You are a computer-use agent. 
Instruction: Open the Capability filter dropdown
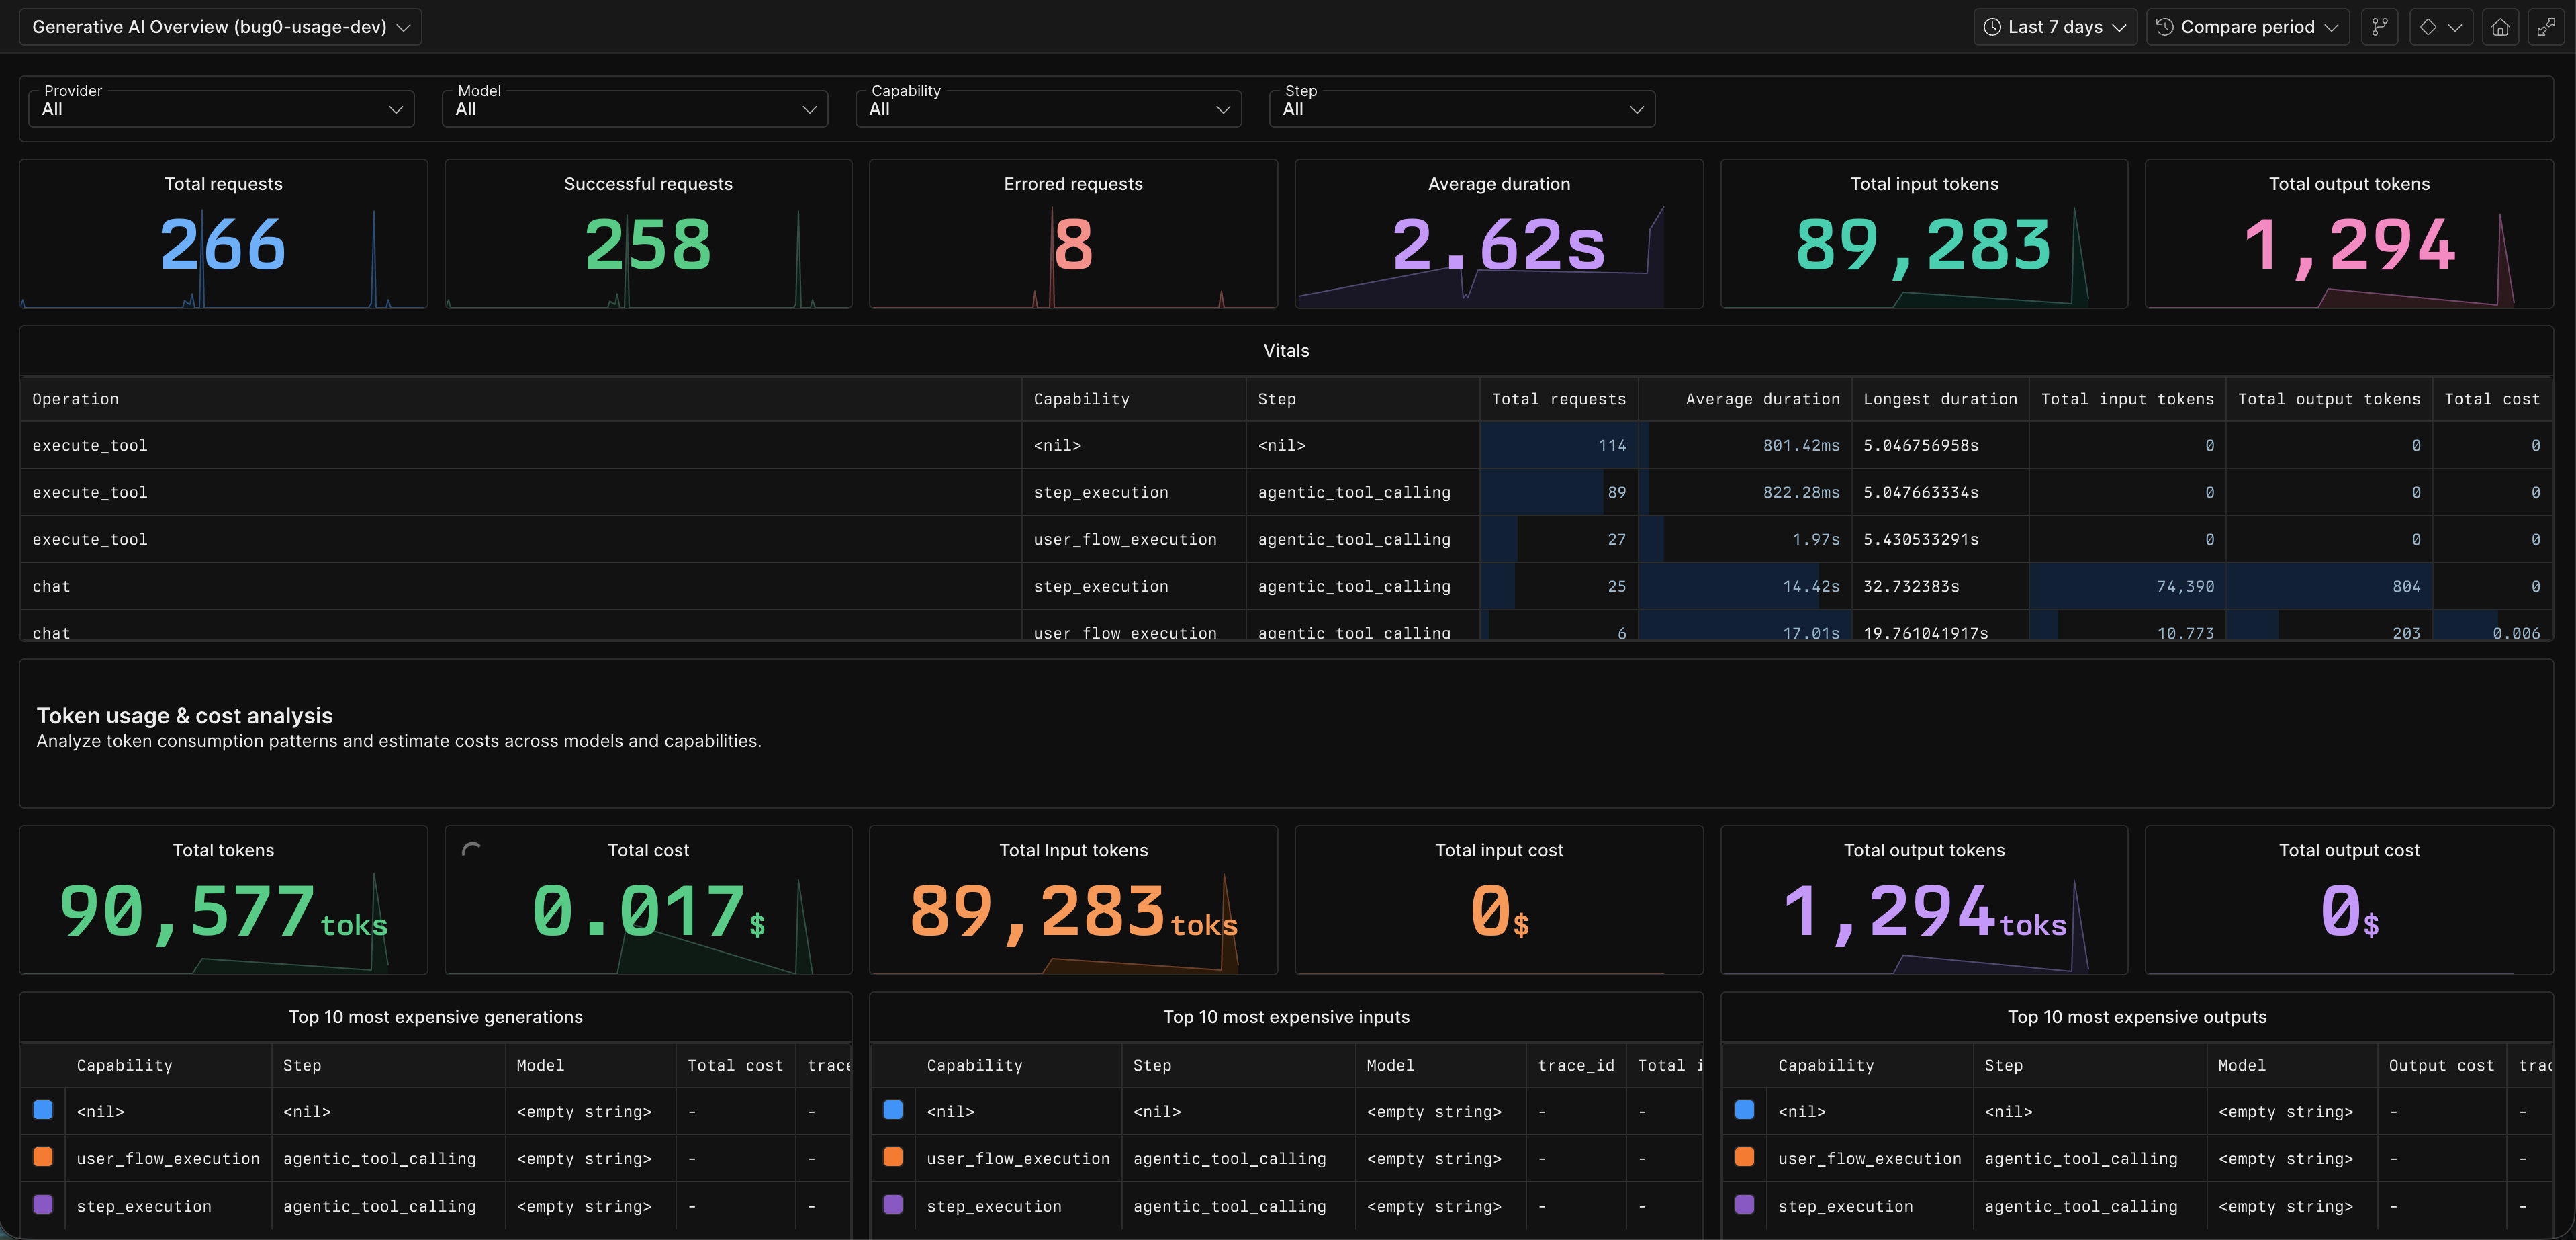pyautogui.click(x=1048, y=109)
